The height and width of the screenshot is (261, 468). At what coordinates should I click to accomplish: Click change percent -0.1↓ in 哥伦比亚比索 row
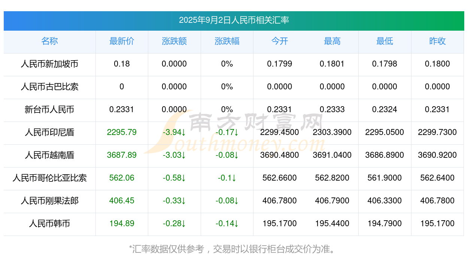coord(227,178)
